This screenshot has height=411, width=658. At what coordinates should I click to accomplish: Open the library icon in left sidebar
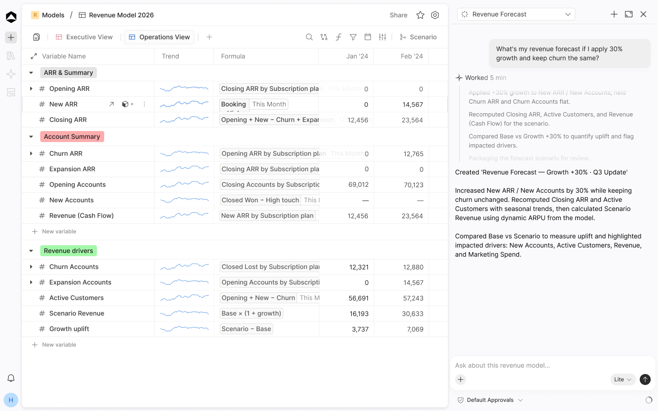(11, 56)
